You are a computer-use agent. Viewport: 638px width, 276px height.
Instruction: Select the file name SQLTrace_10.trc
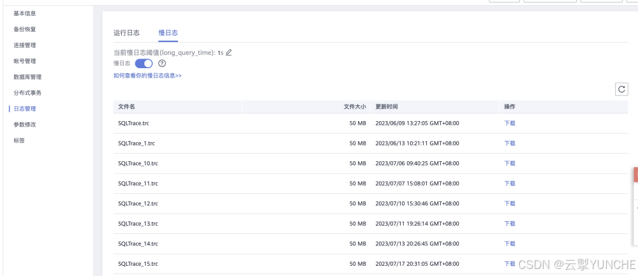[x=138, y=163]
